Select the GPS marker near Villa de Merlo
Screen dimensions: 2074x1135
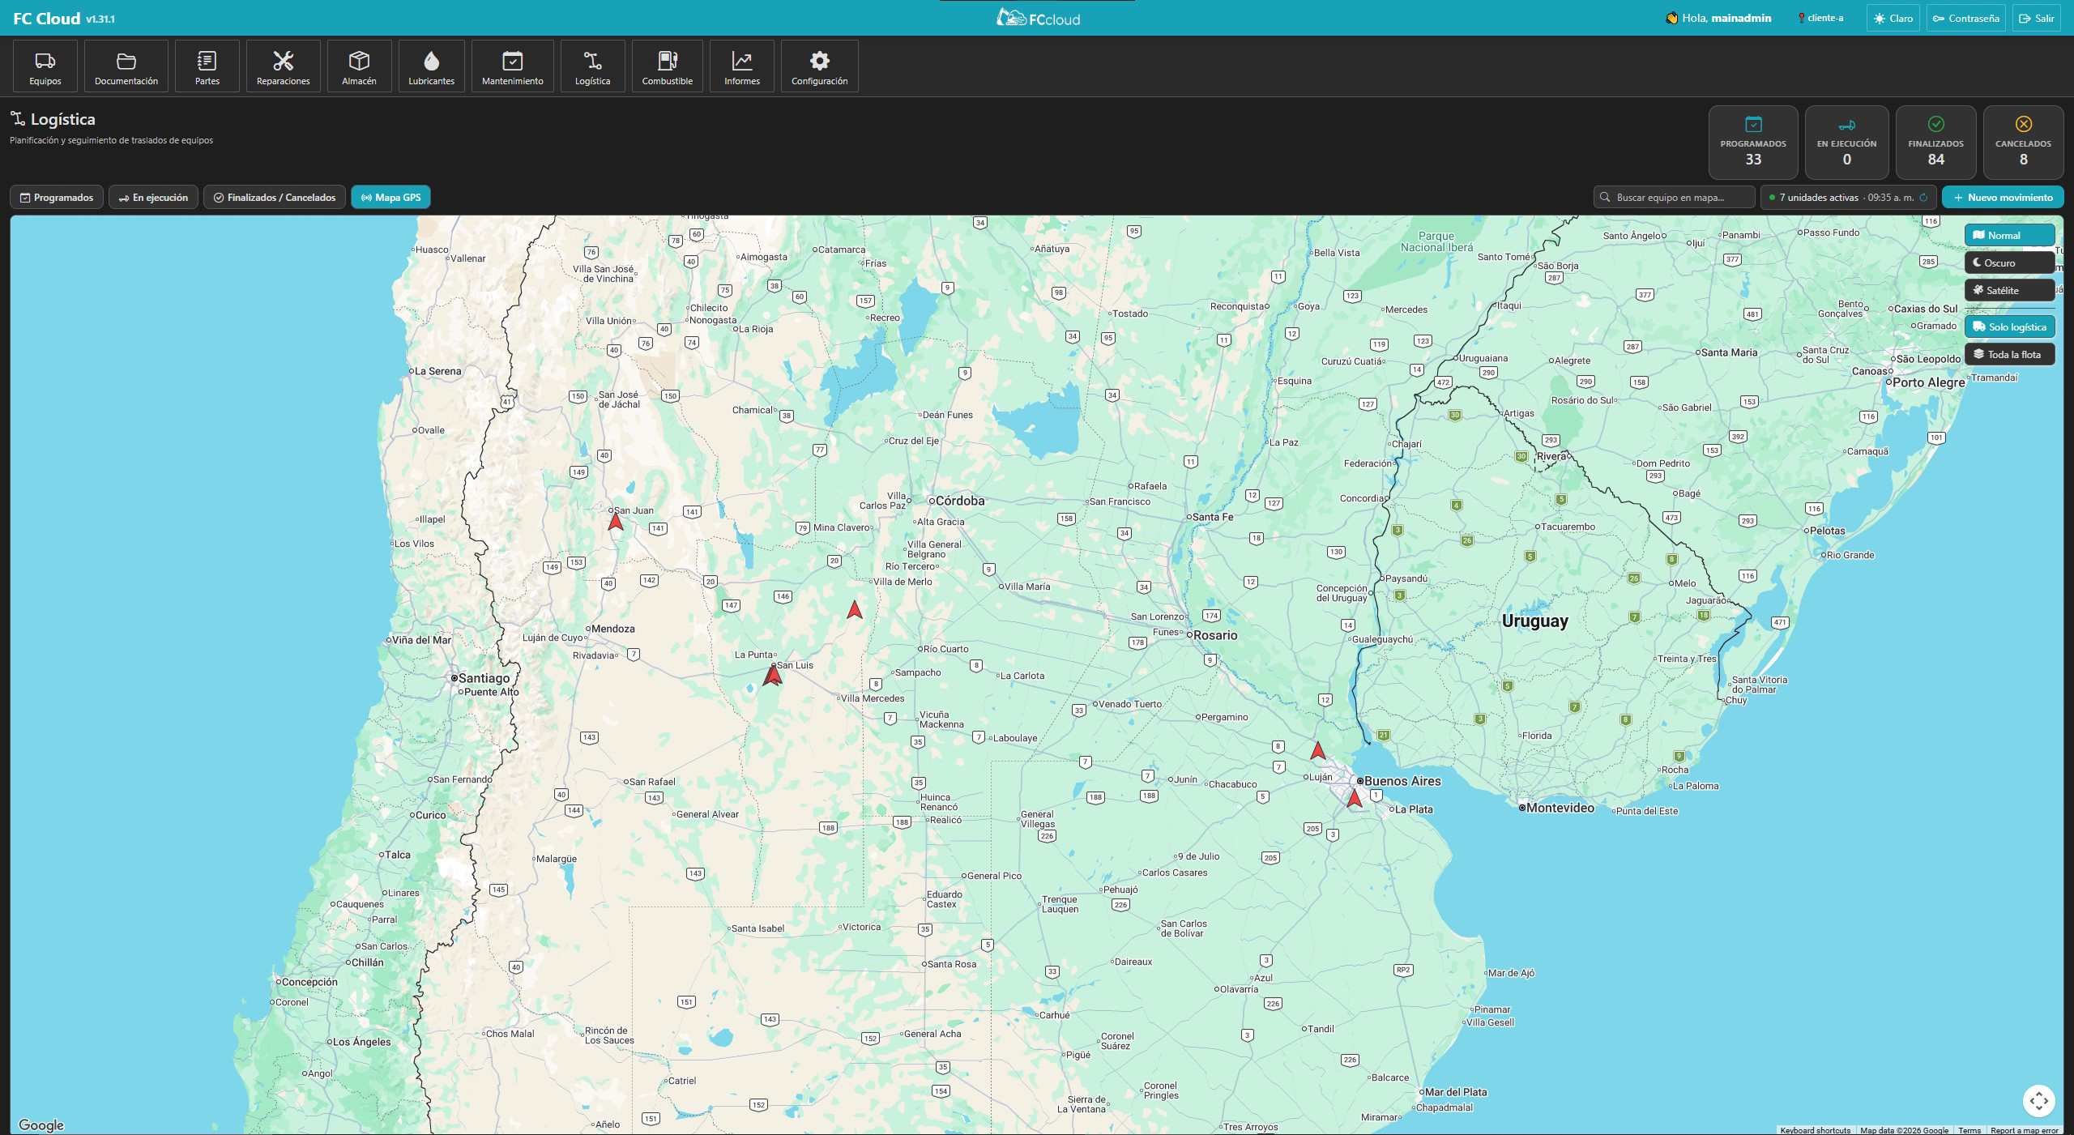tap(855, 609)
